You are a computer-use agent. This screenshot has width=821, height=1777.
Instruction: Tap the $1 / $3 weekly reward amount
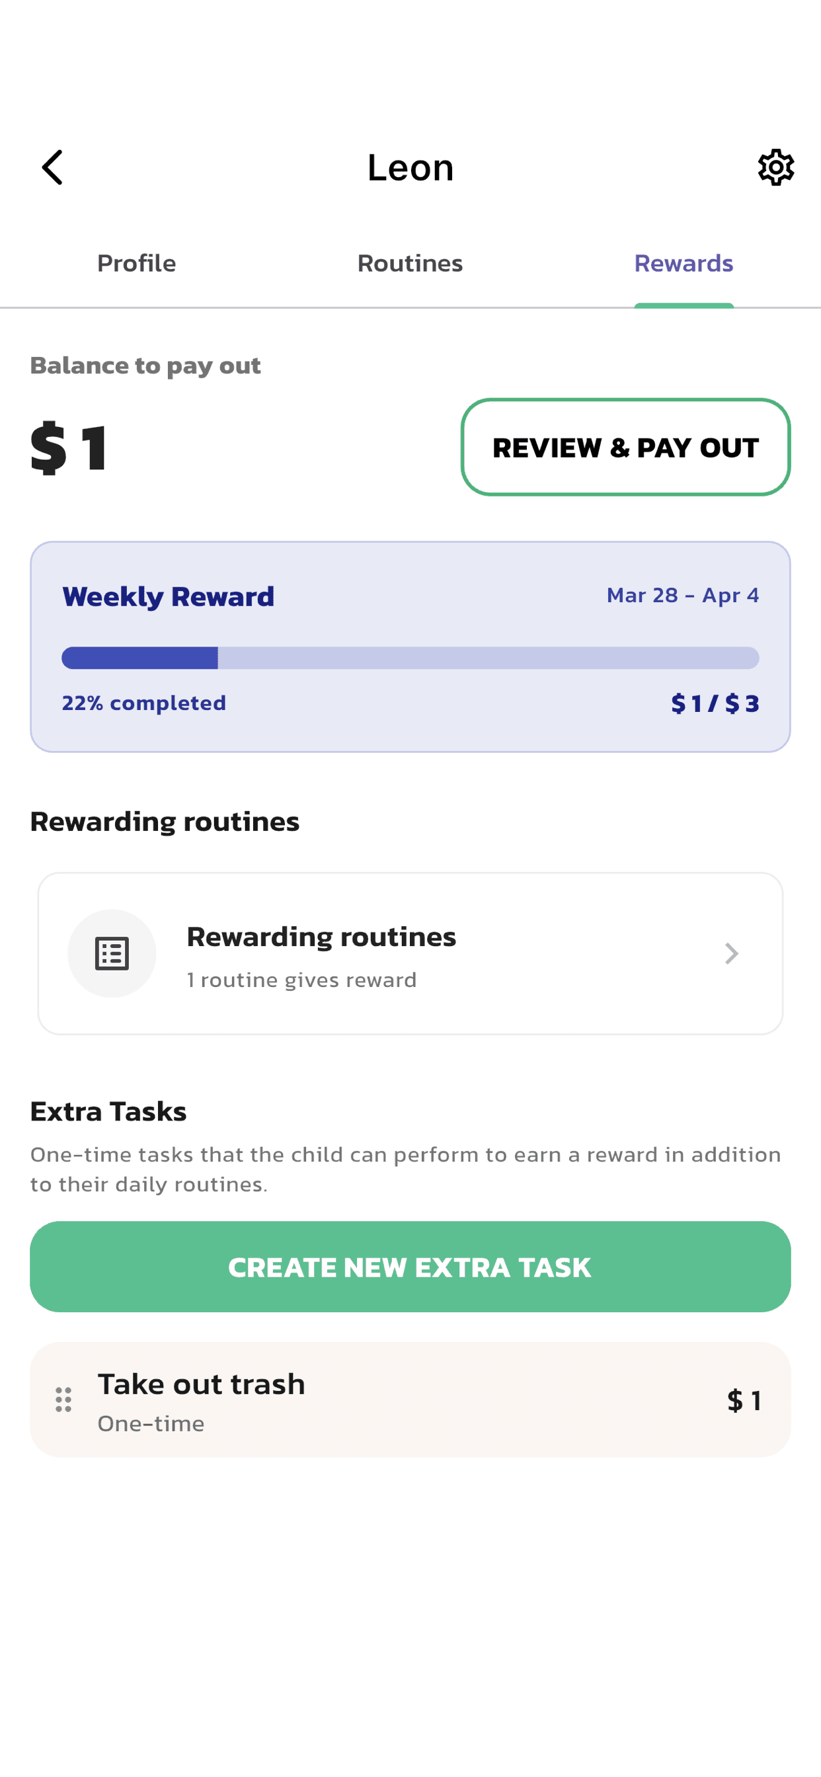(x=715, y=703)
